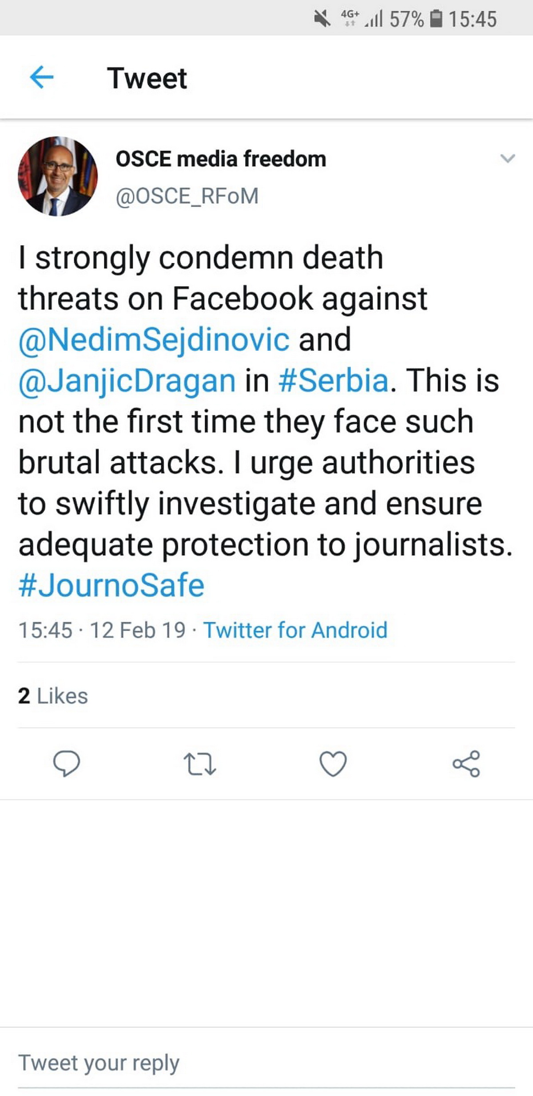Image resolution: width=533 pixels, height=1096 pixels.
Task: Open OSCE media freedom profile picture
Action: [58, 176]
